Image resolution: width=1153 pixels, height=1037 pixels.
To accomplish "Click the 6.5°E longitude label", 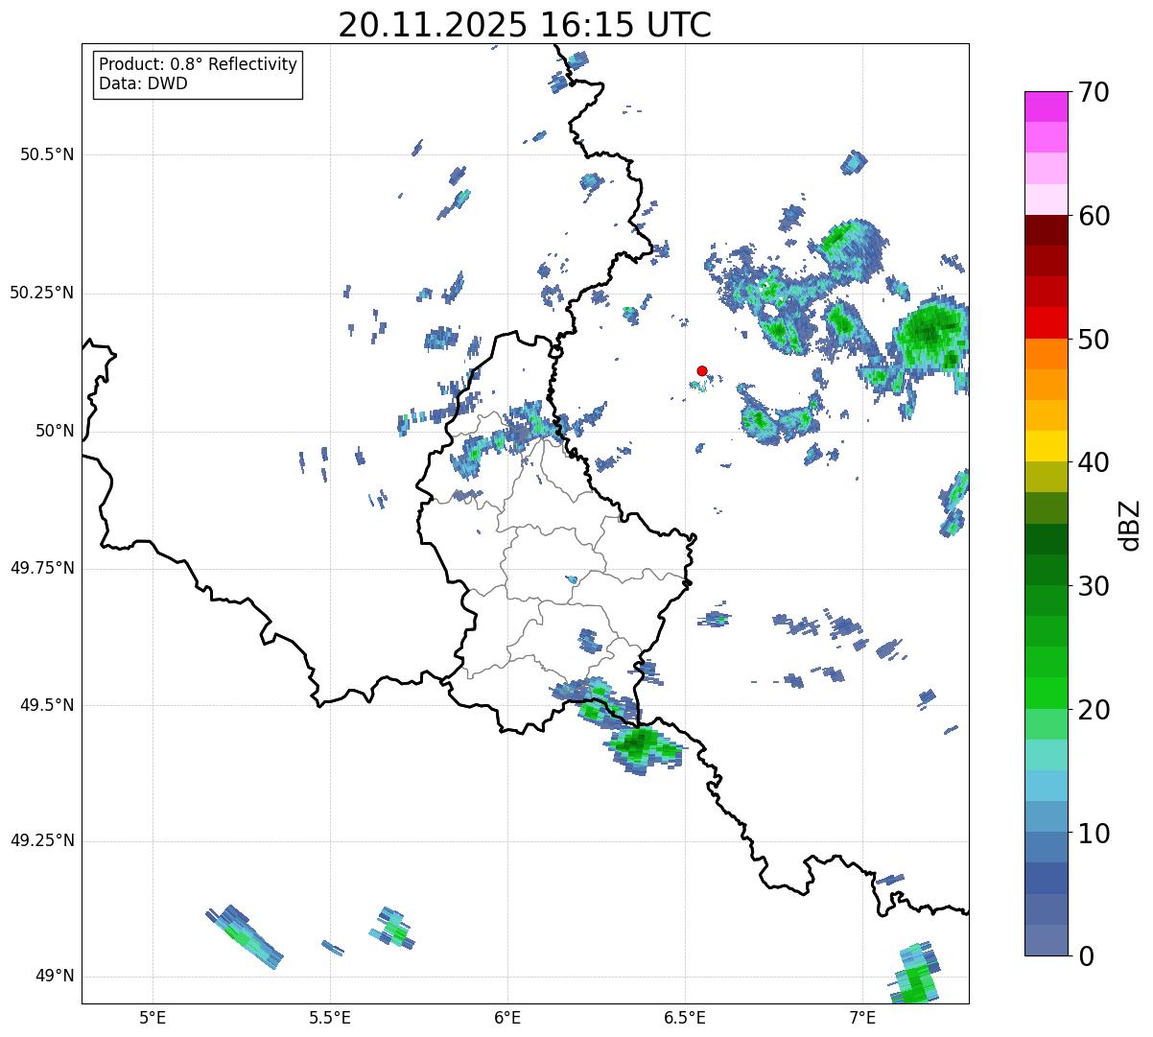I will tap(685, 1017).
